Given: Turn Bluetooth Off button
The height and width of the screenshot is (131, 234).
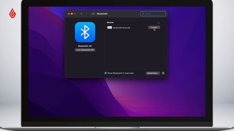Looking at the screenshot, I should [x=85, y=50].
